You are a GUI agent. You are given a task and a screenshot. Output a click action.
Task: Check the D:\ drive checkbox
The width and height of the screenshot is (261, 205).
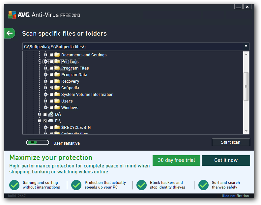pyautogui.click(x=45, y=114)
